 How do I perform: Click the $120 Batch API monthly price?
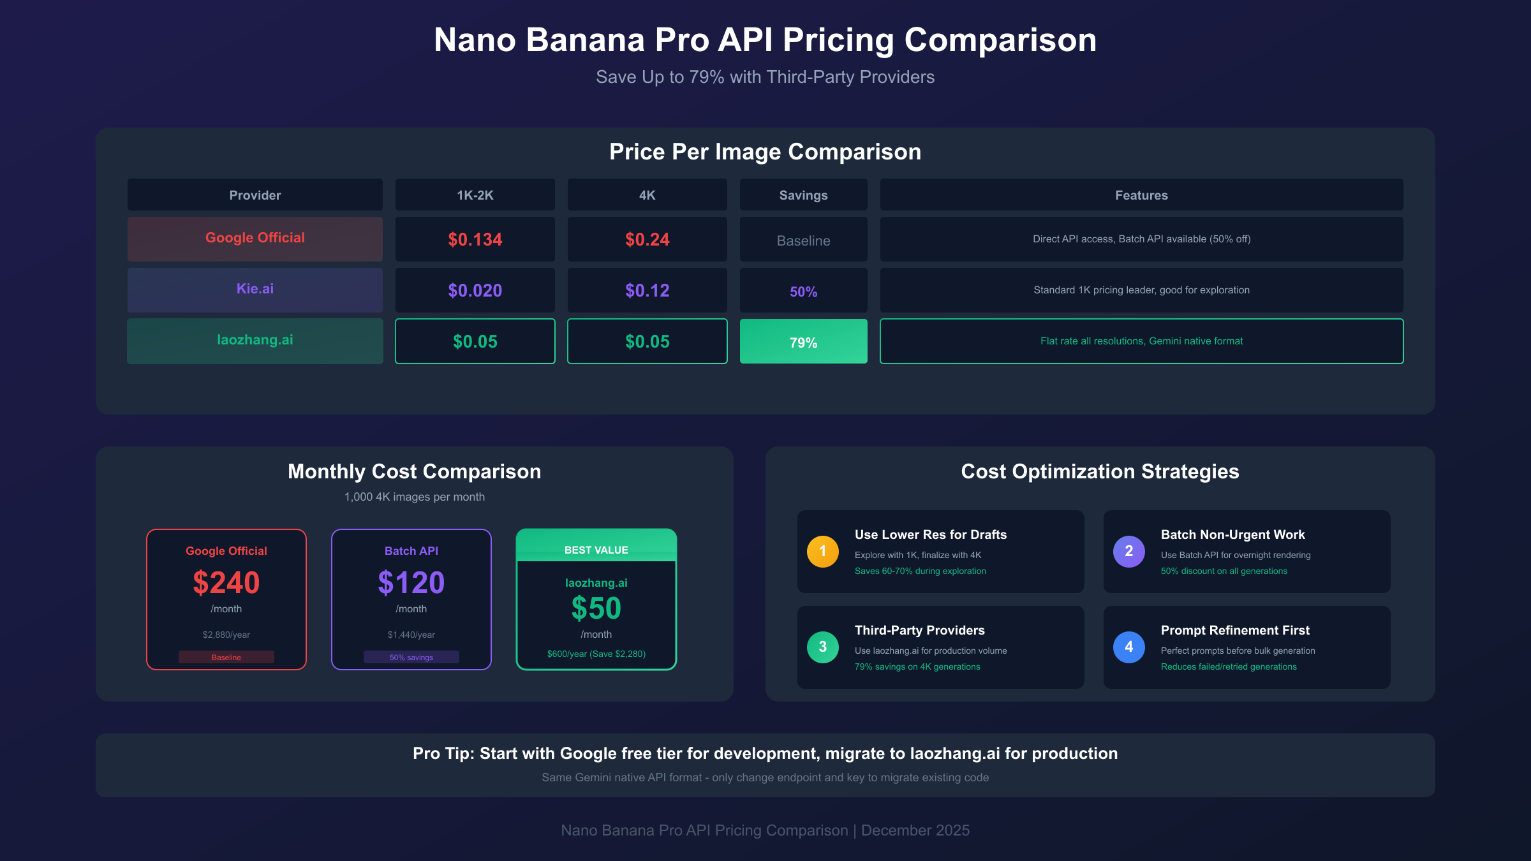point(411,583)
